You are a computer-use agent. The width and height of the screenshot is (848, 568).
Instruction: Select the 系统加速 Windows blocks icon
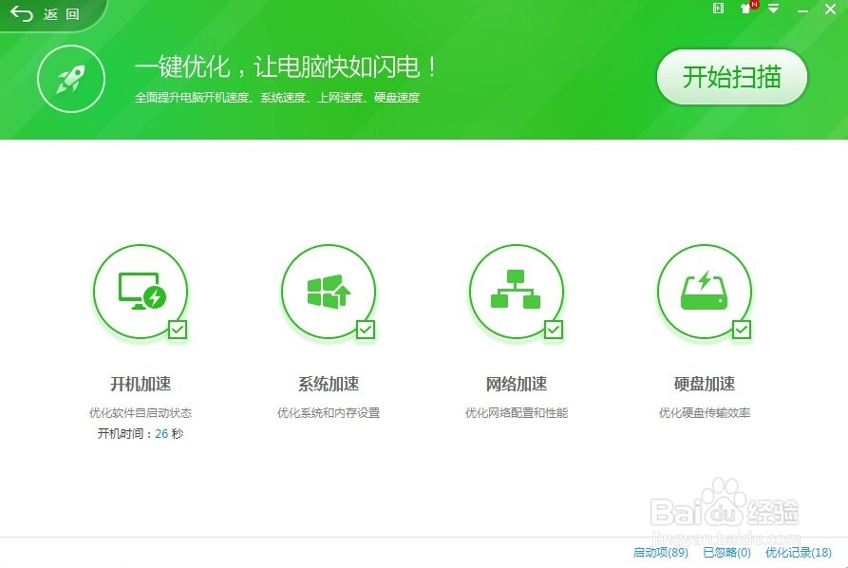click(329, 290)
